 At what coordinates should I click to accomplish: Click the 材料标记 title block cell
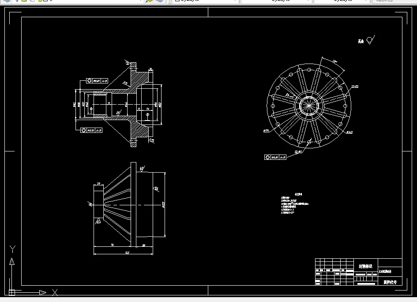[366, 266]
